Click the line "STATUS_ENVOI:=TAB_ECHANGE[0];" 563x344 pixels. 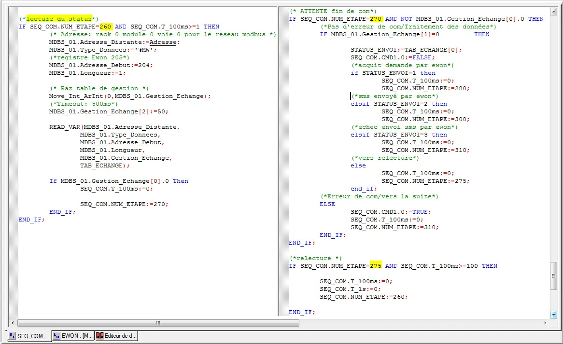point(407,50)
